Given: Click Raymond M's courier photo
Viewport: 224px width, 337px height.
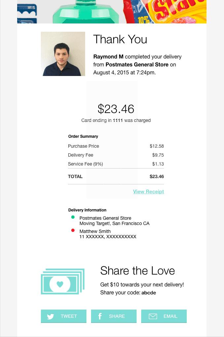Looking at the screenshot, I should [x=63, y=54].
